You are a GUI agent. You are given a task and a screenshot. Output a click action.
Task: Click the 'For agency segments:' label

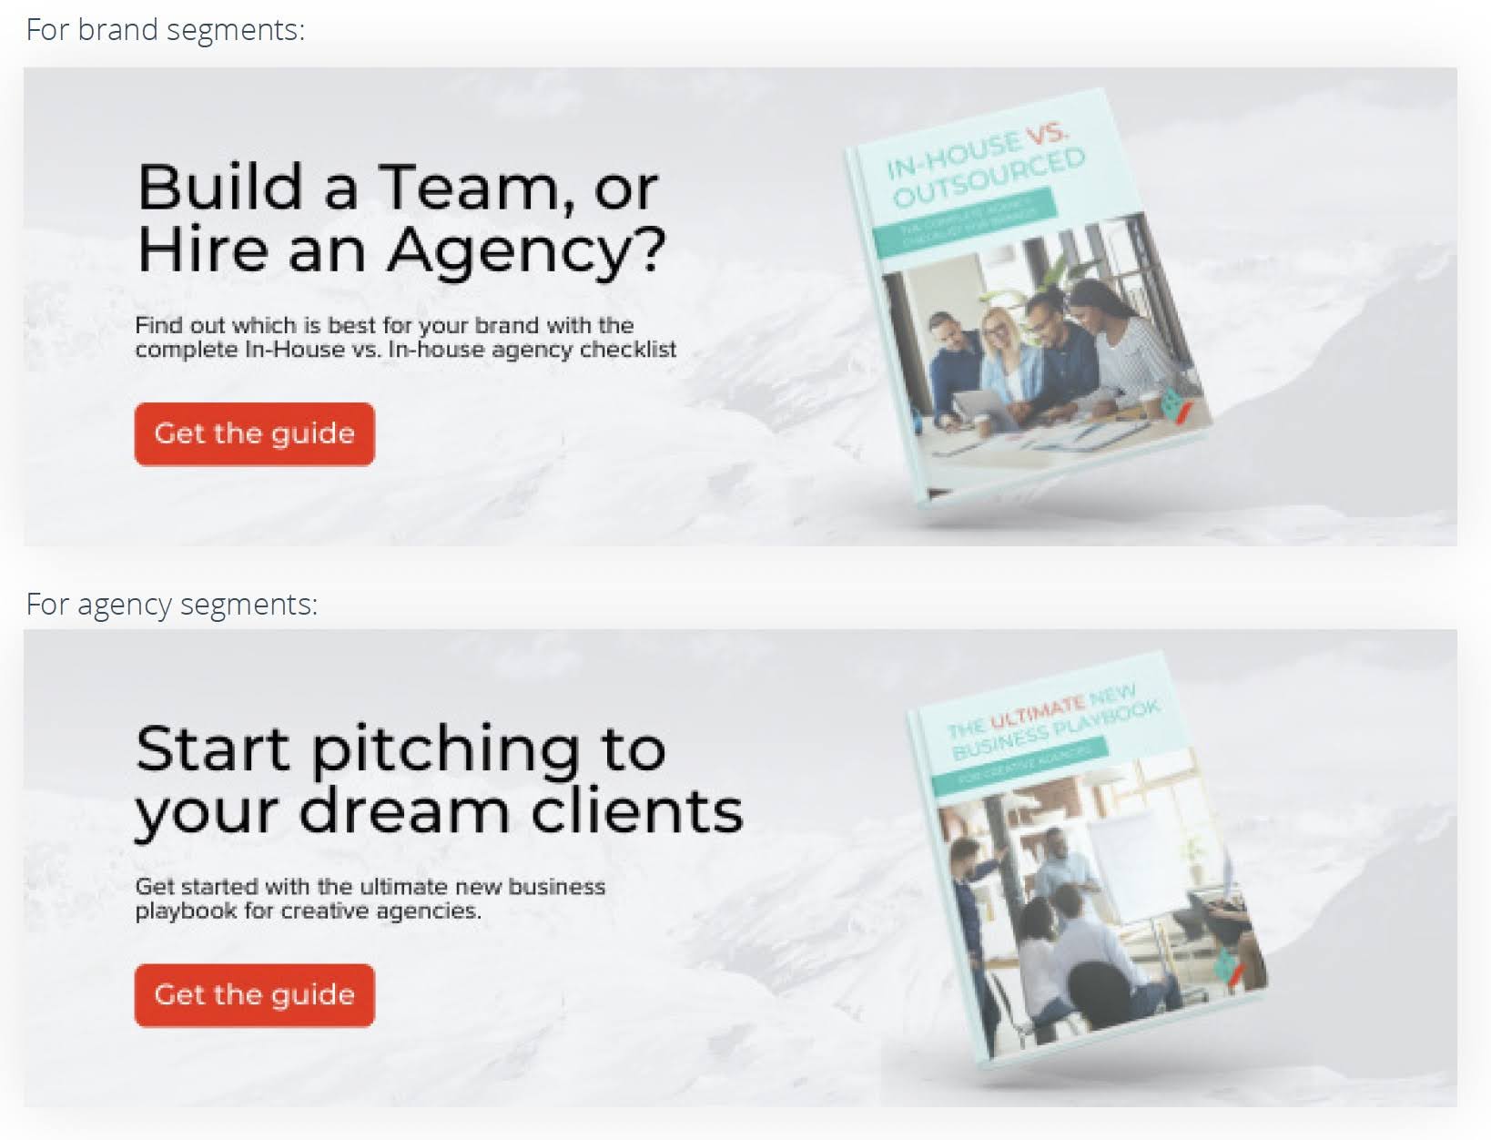171,604
